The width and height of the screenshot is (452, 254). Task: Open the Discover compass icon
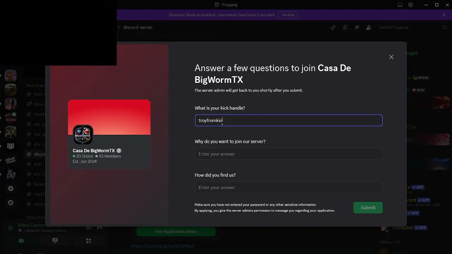coord(11,202)
